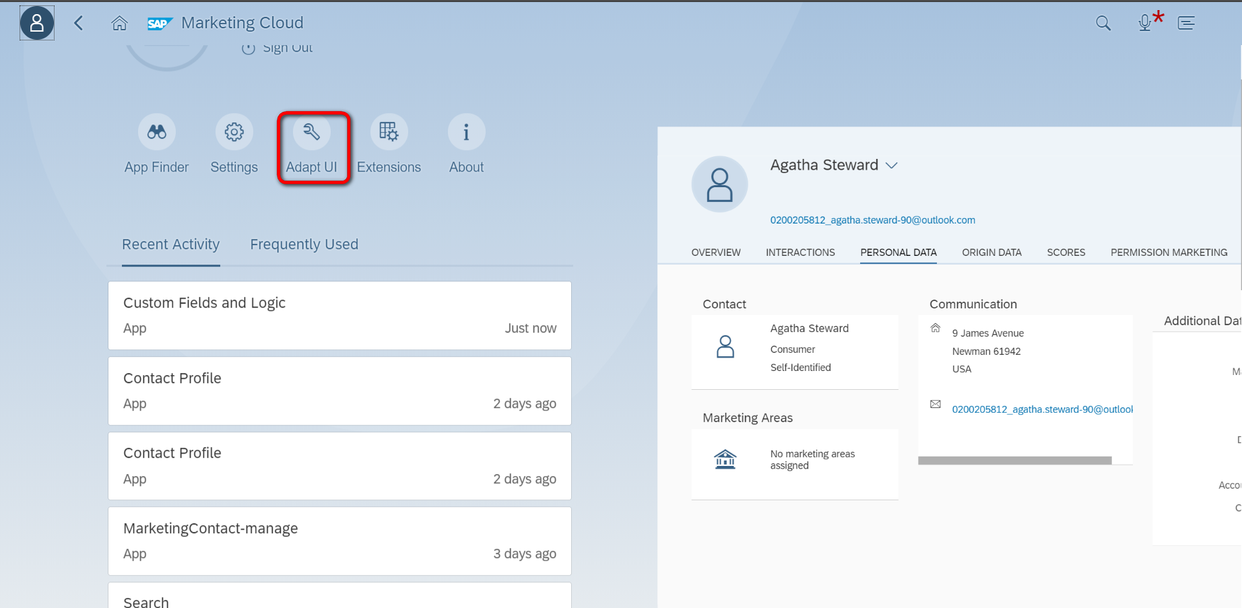Click the Communication section heading

coord(973,304)
